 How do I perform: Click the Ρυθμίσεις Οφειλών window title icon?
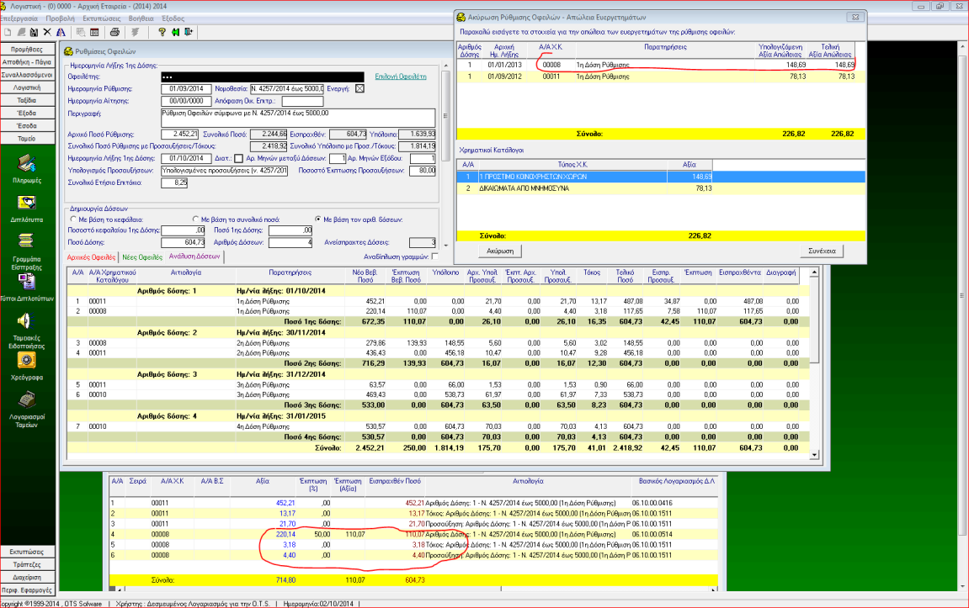pos(68,52)
